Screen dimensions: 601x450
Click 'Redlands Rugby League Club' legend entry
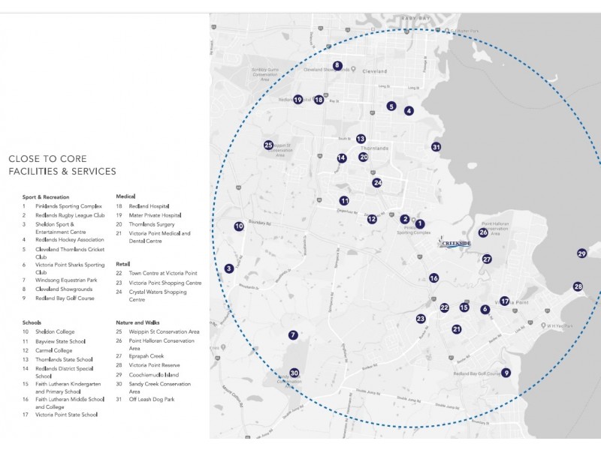[70, 215]
